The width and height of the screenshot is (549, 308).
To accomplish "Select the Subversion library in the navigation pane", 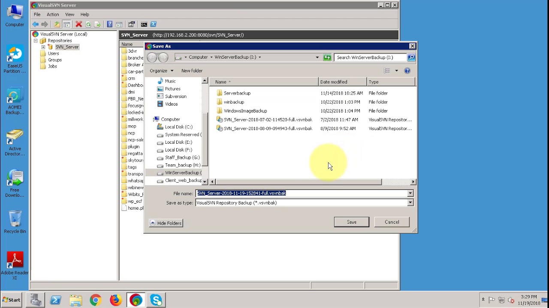I will point(172,96).
